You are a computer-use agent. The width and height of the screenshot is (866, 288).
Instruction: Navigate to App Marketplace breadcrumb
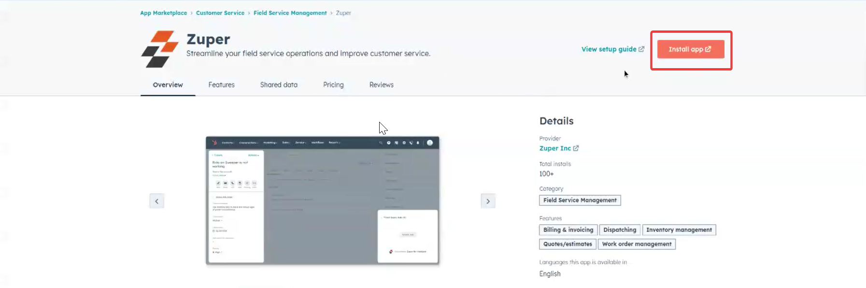(163, 13)
